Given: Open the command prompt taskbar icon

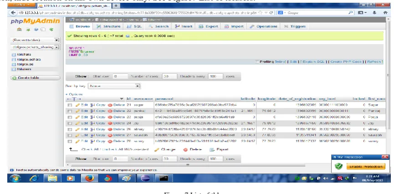Looking at the screenshot, I should pos(164,178).
